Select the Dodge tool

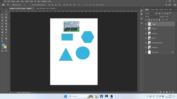pos(2,32)
